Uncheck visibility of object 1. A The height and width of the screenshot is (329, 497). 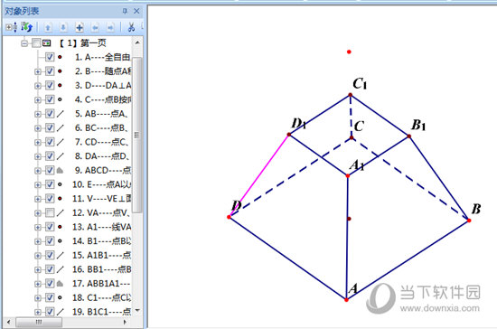pyautogui.click(x=50, y=57)
